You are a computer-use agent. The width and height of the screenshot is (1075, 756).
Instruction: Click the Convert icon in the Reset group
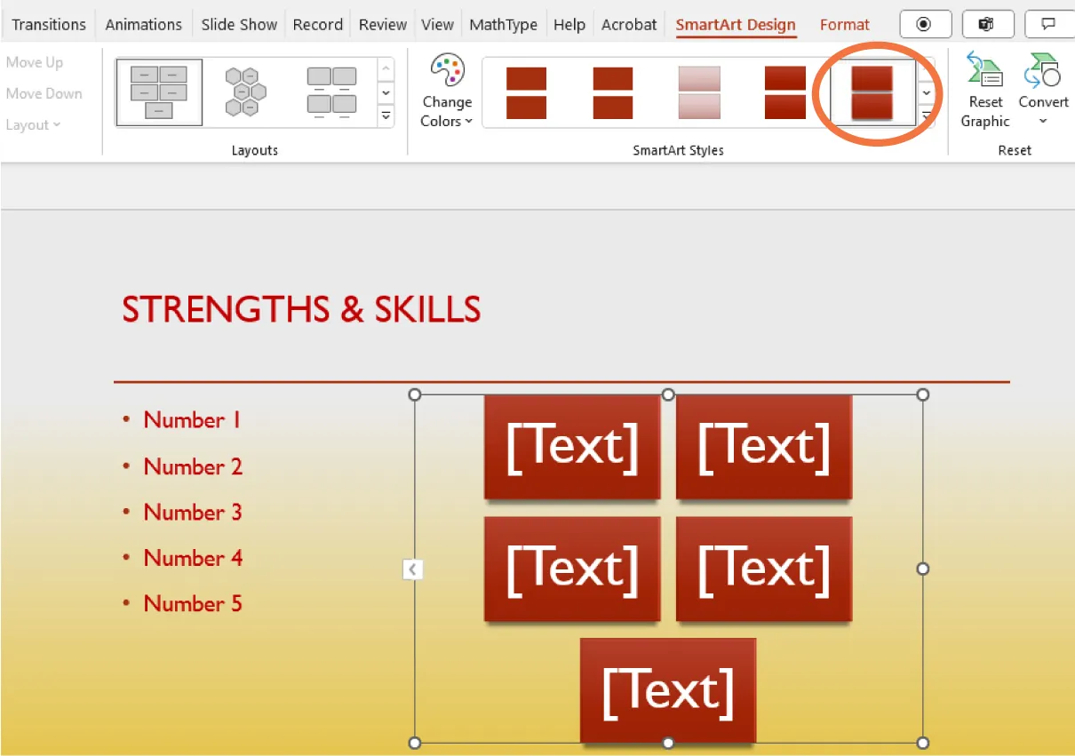(x=1042, y=89)
